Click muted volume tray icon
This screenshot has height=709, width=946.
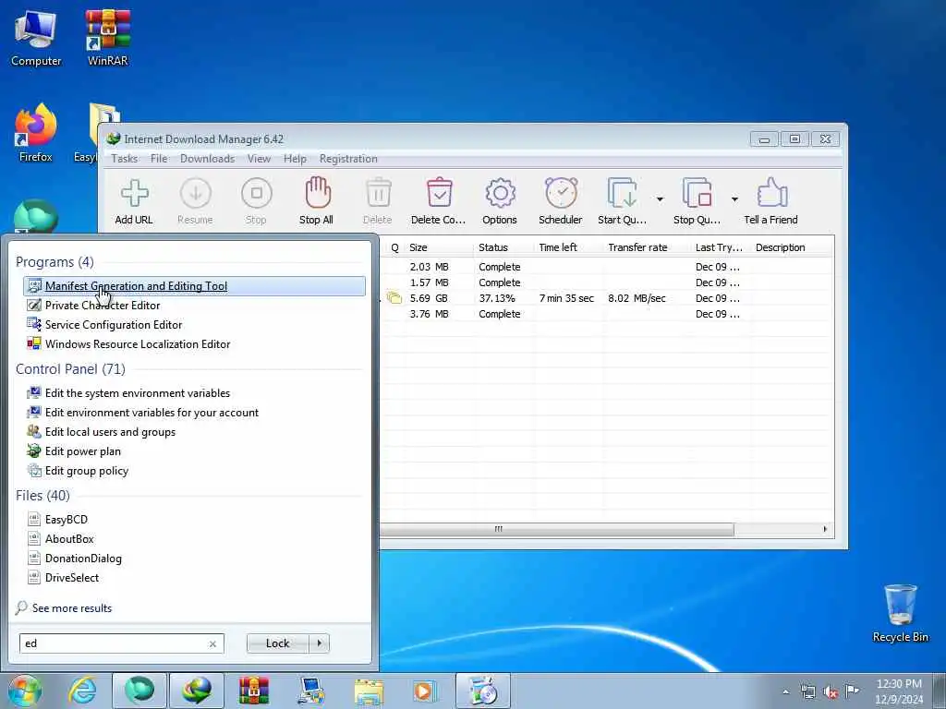pos(831,692)
